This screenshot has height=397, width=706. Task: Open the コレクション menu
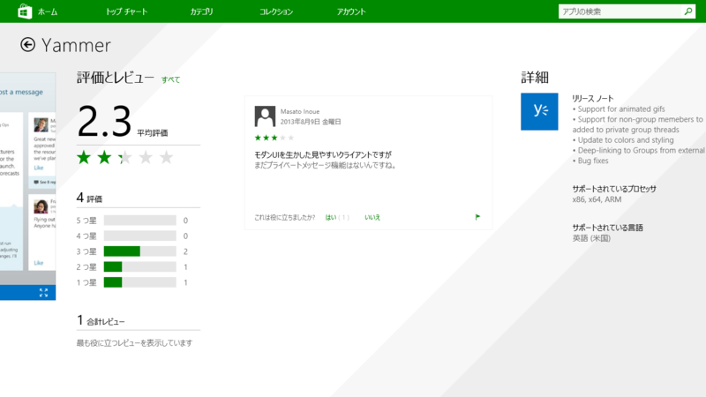(x=276, y=11)
